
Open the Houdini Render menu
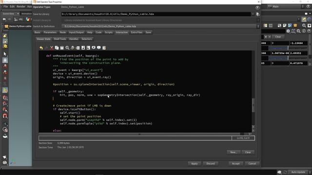click(x=21, y=6)
